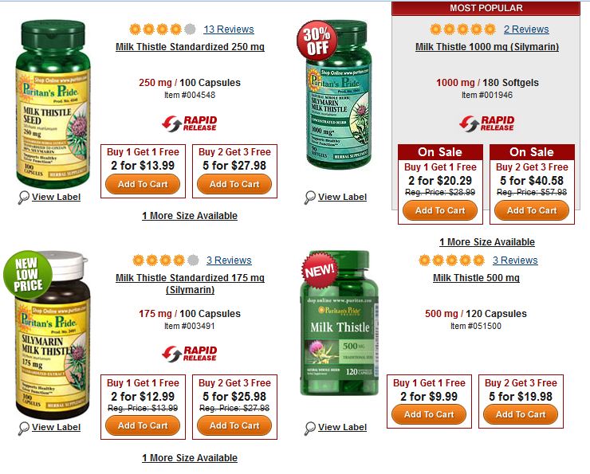Click Rapid Release logo for 250 mg product

[189, 123]
